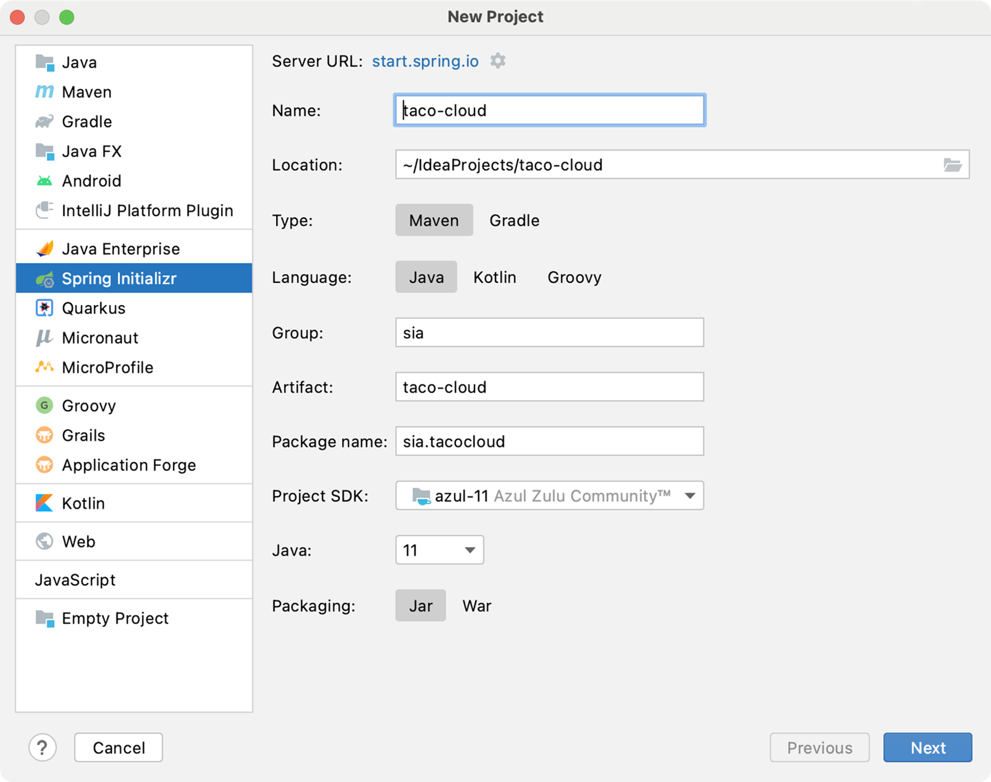Image resolution: width=991 pixels, height=782 pixels.
Task: Select Maven as build type
Action: 434,220
